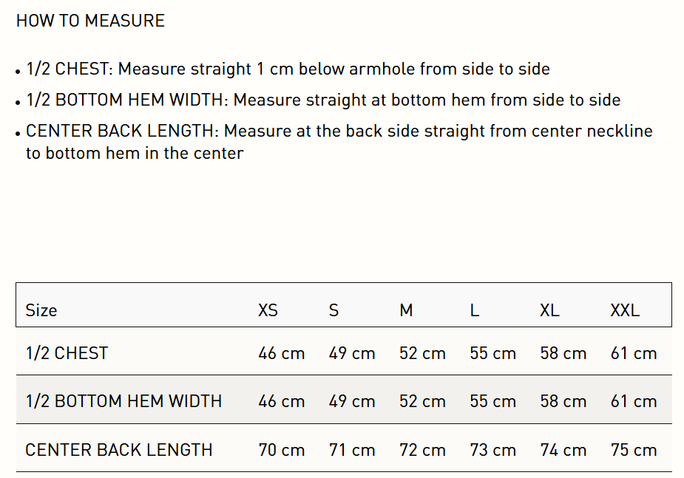Select the M size column header
The height and width of the screenshot is (478, 684).
pyautogui.click(x=406, y=310)
